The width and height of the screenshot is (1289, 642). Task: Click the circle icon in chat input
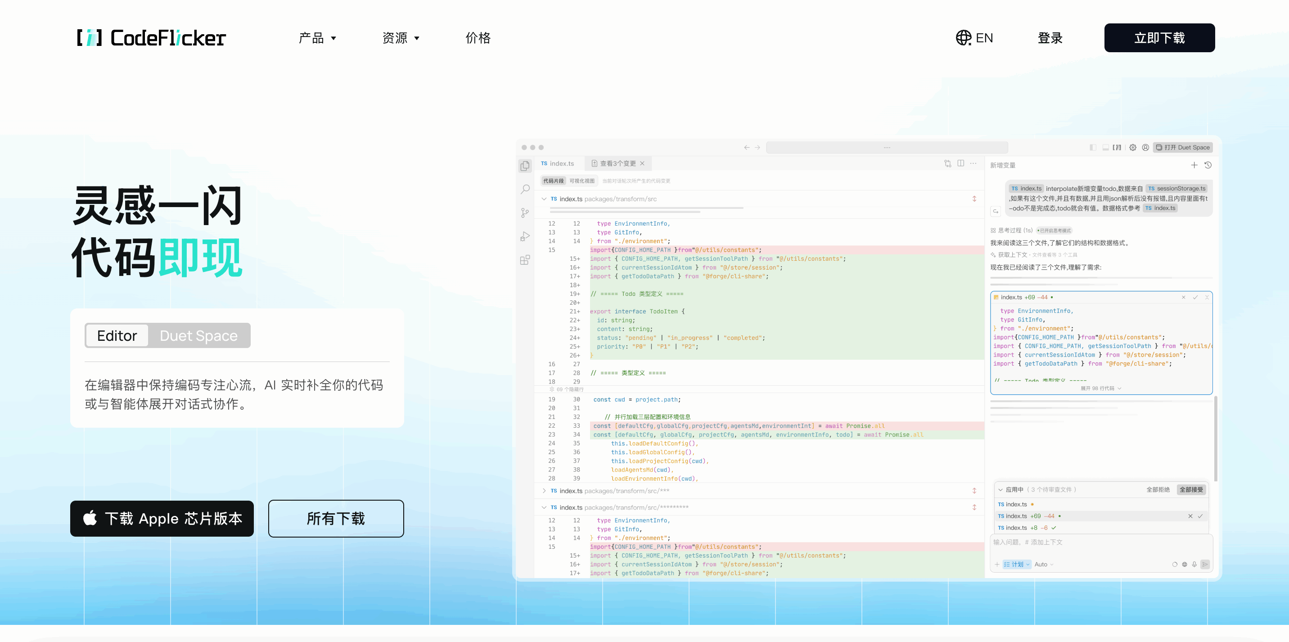pyautogui.click(x=1175, y=565)
